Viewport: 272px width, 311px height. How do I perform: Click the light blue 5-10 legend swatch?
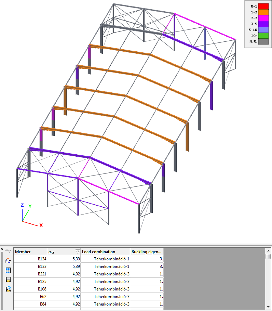(263, 30)
